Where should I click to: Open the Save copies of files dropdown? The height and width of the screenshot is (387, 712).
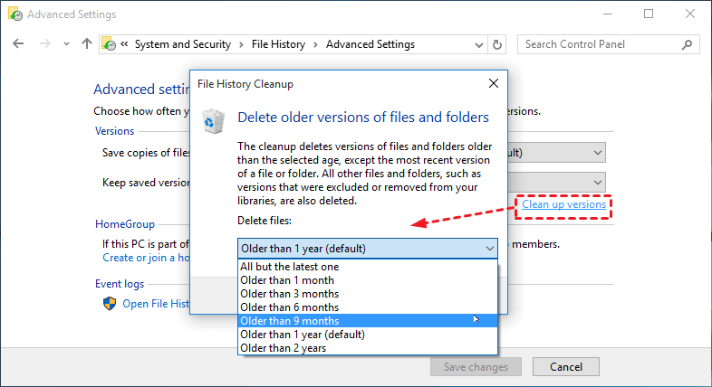[x=597, y=153]
